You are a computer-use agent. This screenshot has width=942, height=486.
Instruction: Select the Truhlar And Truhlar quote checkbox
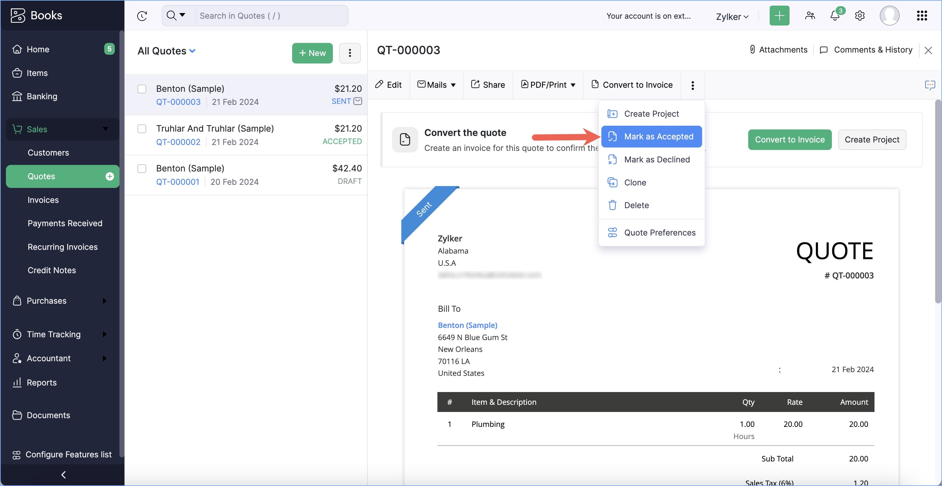click(x=142, y=129)
